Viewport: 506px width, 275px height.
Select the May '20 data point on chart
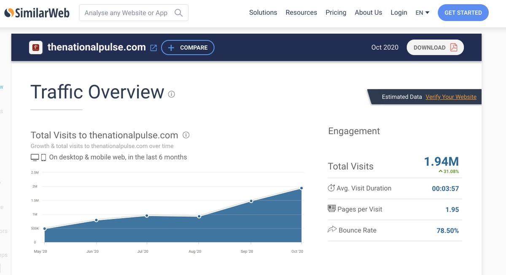pos(45,229)
